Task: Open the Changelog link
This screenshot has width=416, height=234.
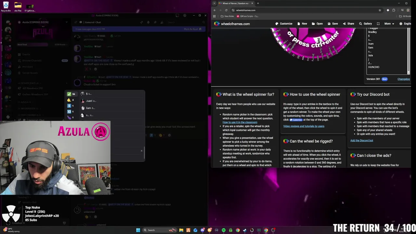Action: click(x=404, y=79)
